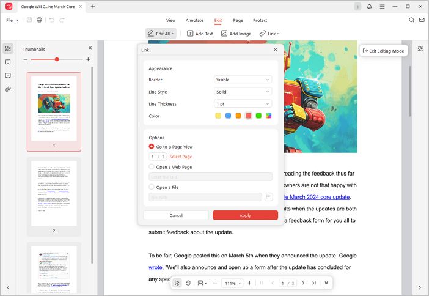Decrease thumbnail size with minus icon
This screenshot has height=296, width=429.
[x=26, y=59]
